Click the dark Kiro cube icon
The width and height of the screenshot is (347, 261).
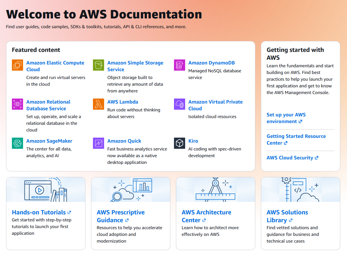[180, 143]
